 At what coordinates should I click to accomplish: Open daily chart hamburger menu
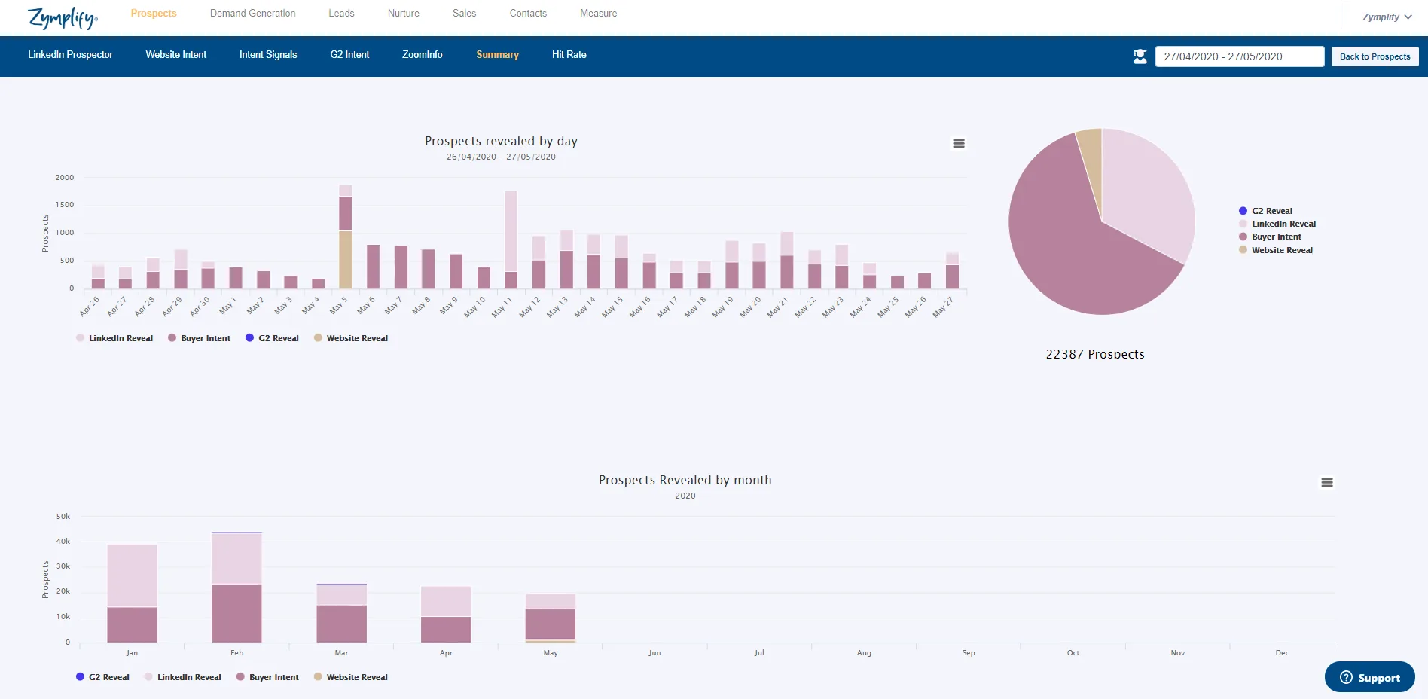tap(959, 143)
